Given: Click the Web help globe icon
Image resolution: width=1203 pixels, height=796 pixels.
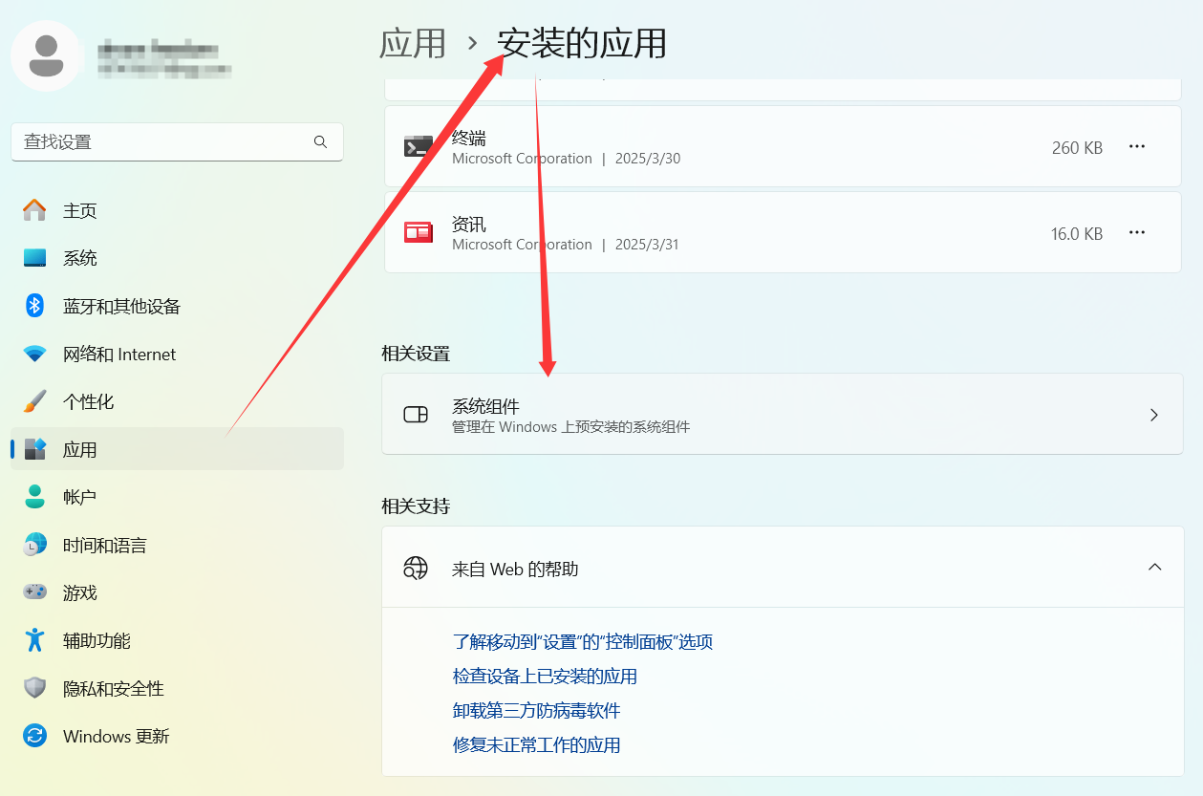Looking at the screenshot, I should point(415,568).
